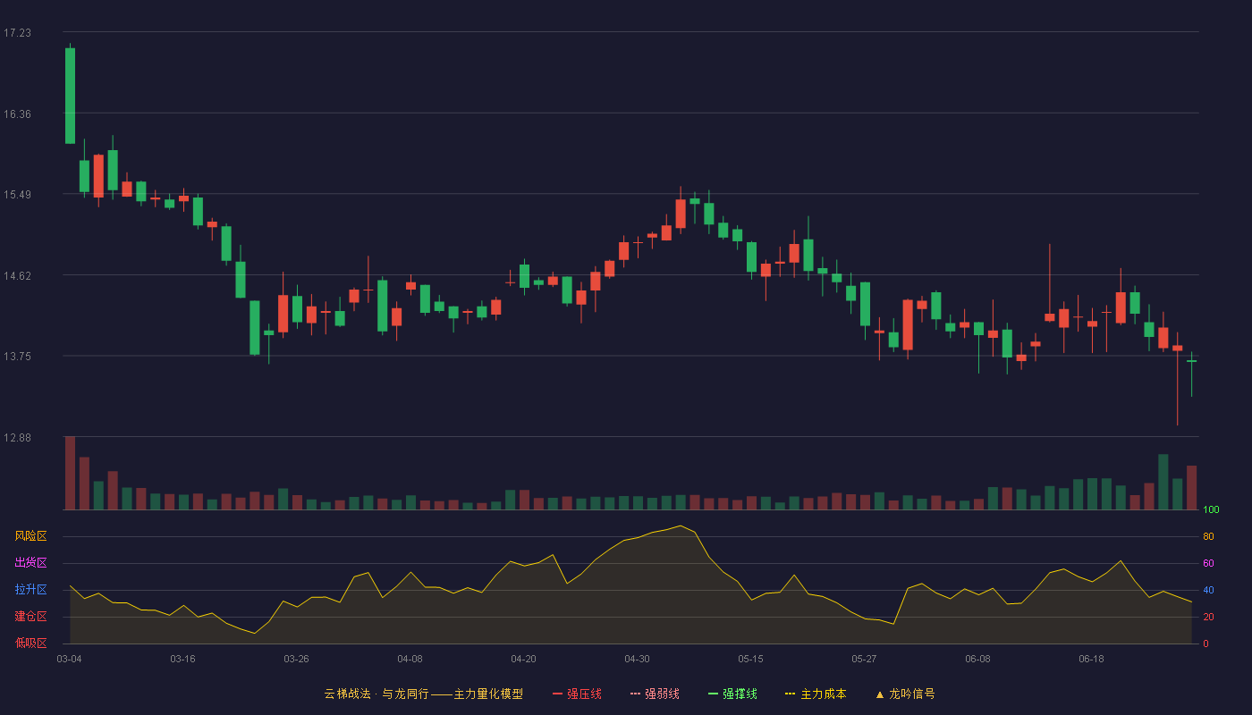Image resolution: width=1252 pixels, height=715 pixels.
Task: Toggle the 强撑线 legend entry
Action: [732, 694]
